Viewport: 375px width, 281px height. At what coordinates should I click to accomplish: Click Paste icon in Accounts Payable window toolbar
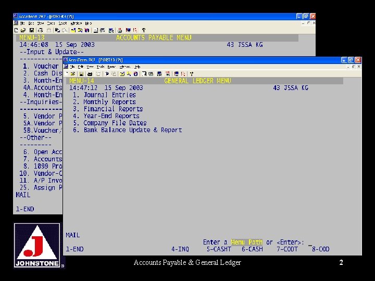[65, 30]
